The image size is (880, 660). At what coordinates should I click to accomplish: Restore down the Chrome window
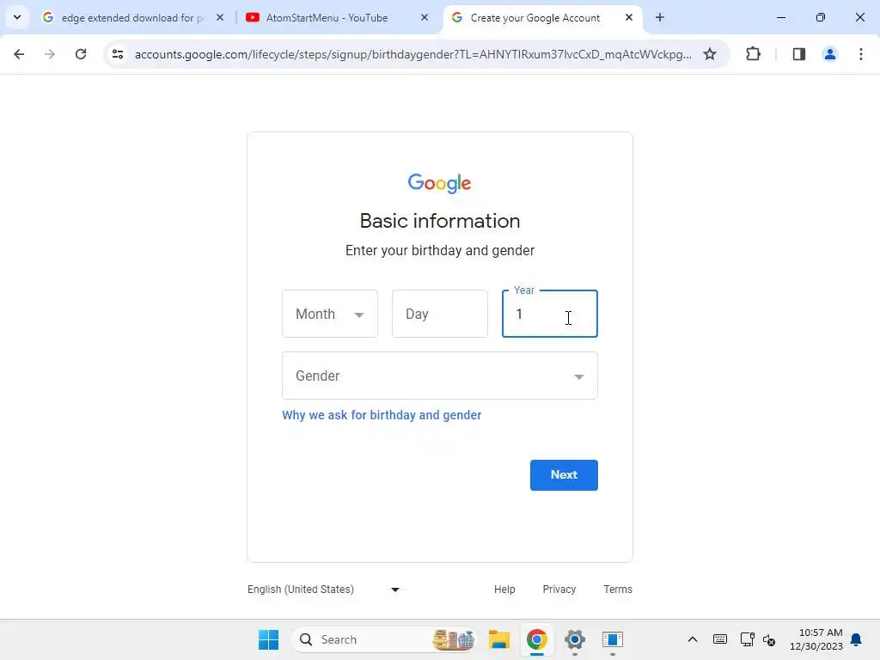click(x=821, y=17)
